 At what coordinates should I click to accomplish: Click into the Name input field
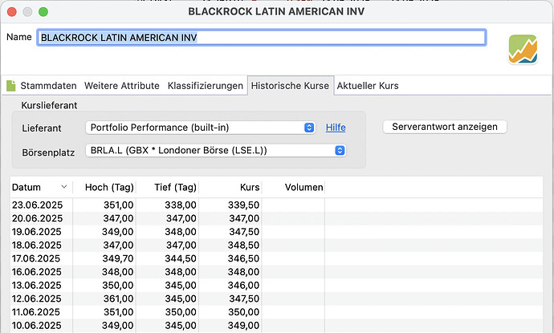[x=262, y=38]
